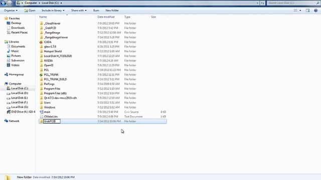
Task: Select the PCL_TRUNK_BUILD folder icon
Action: click(41, 79)
